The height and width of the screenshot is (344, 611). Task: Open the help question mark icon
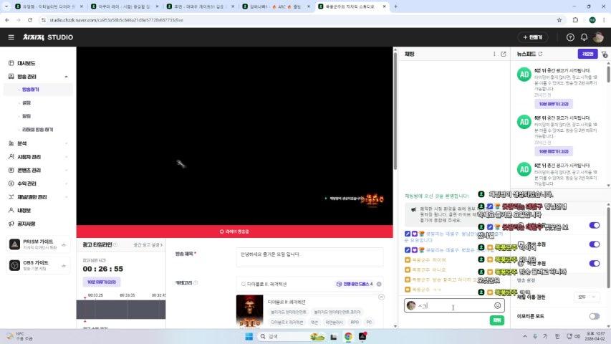570,37
